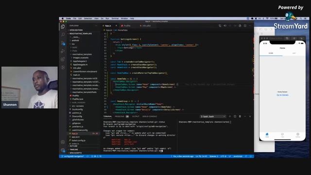This screenshot has width=311, height=175.
Task: Add a new terminal with plus icon
Action: pos(230,117)
